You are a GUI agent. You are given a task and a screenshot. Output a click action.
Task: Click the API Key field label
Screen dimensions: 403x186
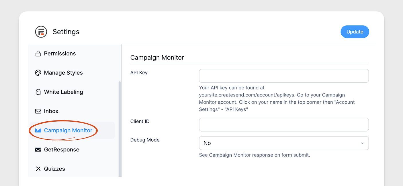(139, 73)
